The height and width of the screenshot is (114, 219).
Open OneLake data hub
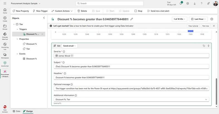click(x=5, y=36)
